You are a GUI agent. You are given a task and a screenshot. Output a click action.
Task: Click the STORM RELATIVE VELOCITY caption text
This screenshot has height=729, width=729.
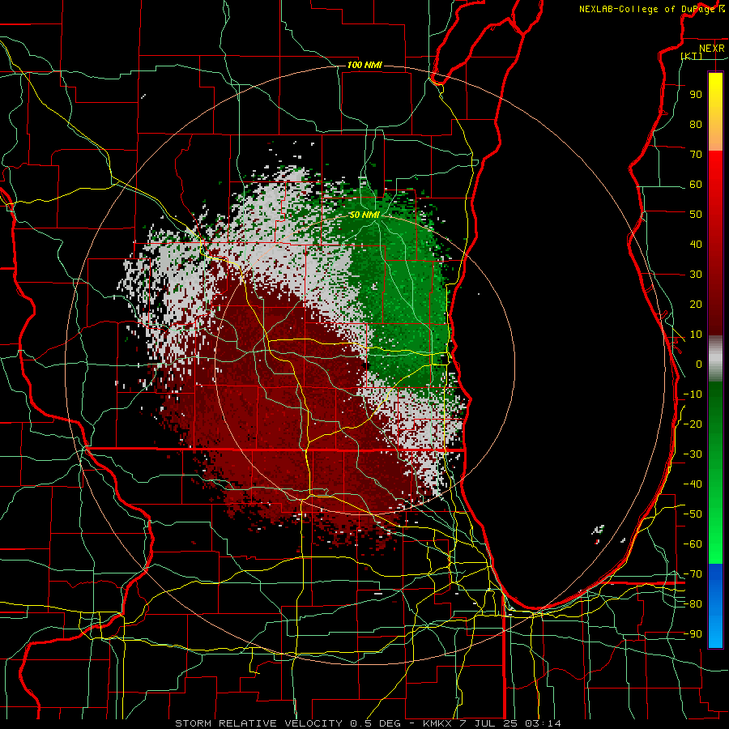tap(258, 723)
